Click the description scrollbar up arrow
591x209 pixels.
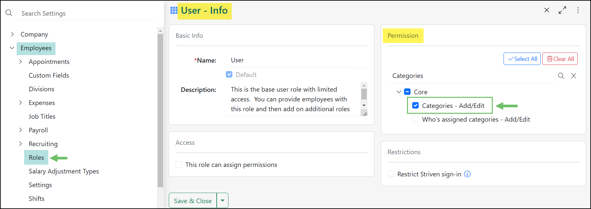(364, 85)
